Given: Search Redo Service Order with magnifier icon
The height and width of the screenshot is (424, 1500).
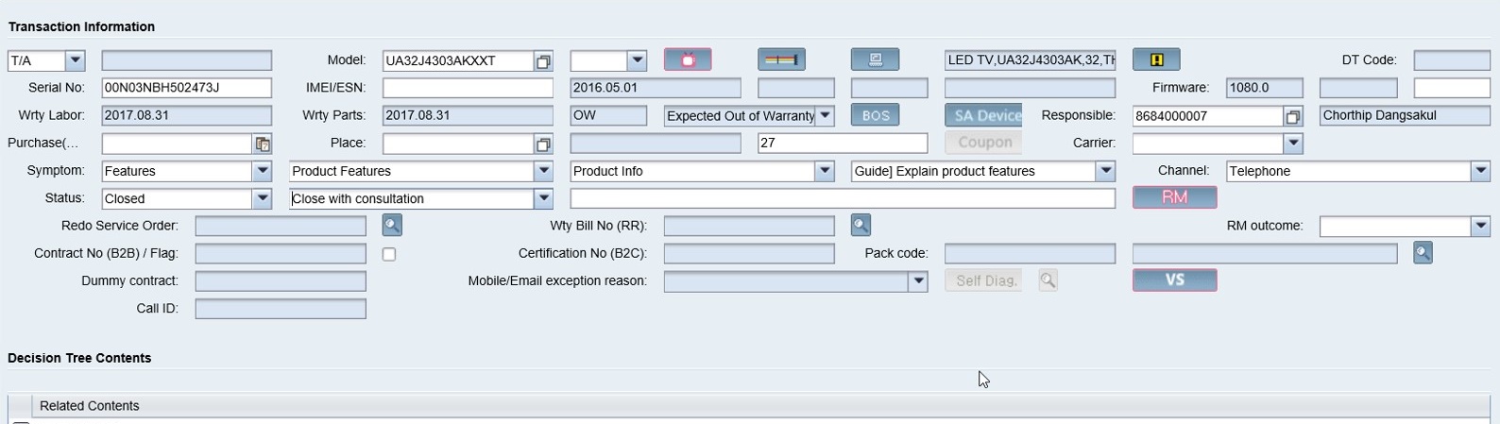Looking at the screenshot, I should point(392,225).
